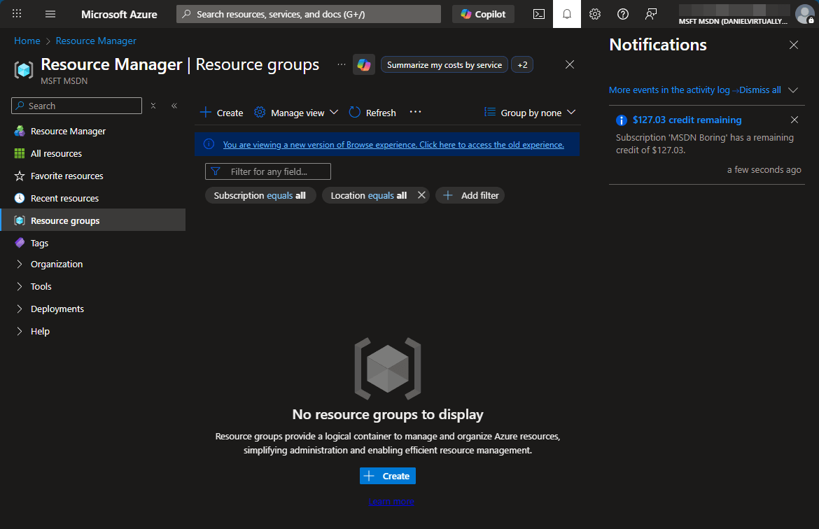819x529 pixels.
Task: Open the feedback icon in top bar
Action: point(651,14)
